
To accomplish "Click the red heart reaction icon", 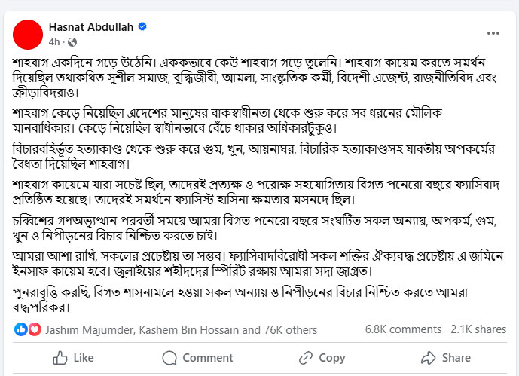I will coord(35,329).
